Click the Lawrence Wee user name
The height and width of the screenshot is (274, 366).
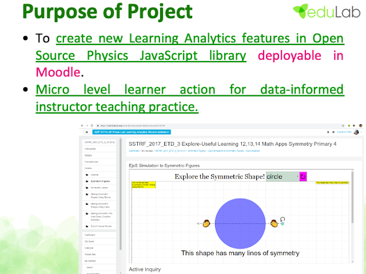[344, 132]
